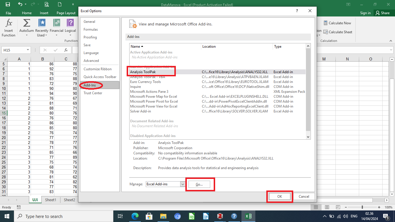Select Trust Center in the options sidebar
The height and width of the screenshot is (222, 395).
point(93,93)
